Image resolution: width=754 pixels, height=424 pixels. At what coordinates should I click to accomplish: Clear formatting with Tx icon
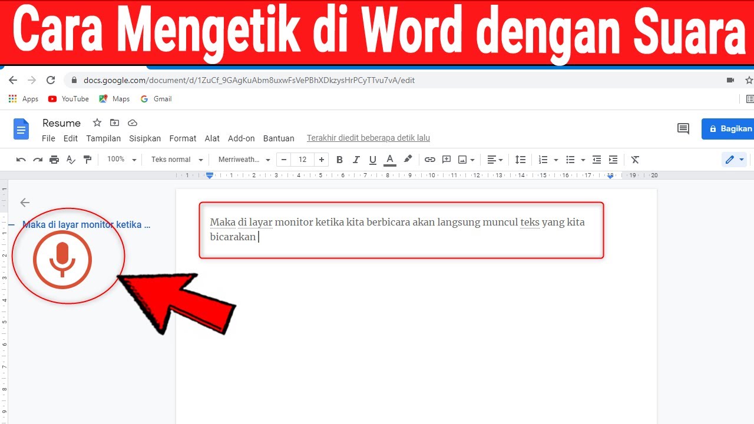point(635,160)
